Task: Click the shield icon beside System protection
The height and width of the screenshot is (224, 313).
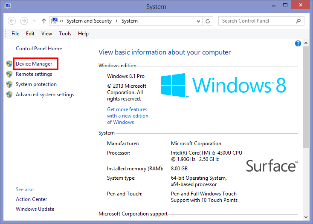Action: tap(9, 84)
